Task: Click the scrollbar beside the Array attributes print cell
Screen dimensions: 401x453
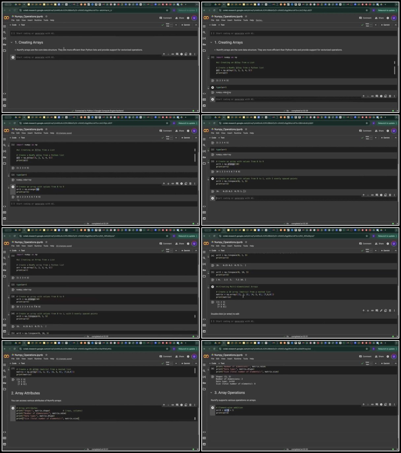Action: pyautogui.click(x=195, y=418)
